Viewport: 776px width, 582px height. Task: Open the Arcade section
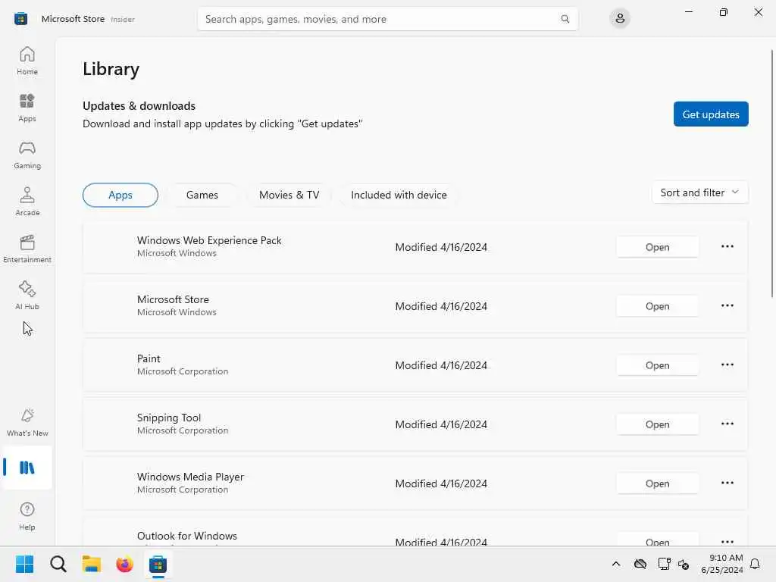[x=27, y=202]
